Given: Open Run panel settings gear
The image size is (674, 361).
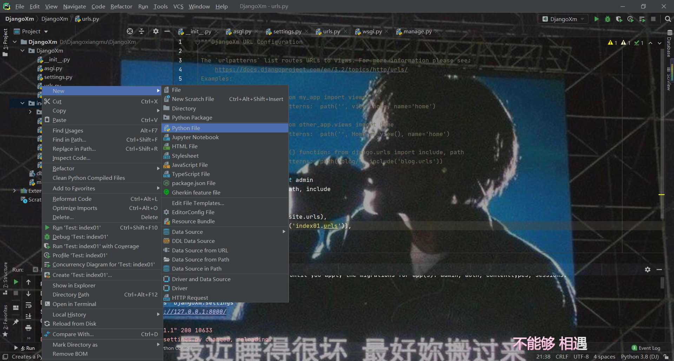Looking at the screenshot, I should tap(648, 270).
